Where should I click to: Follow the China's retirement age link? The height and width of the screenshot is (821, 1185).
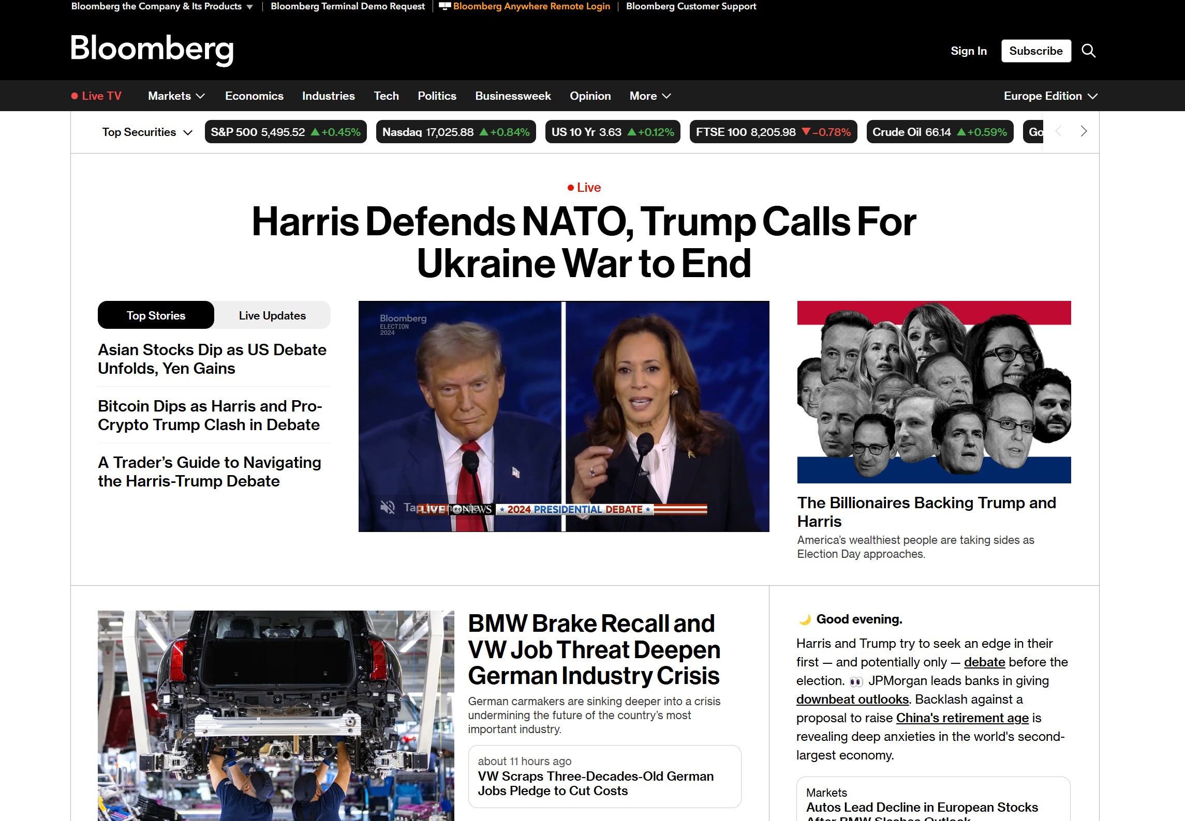point(962,718)
